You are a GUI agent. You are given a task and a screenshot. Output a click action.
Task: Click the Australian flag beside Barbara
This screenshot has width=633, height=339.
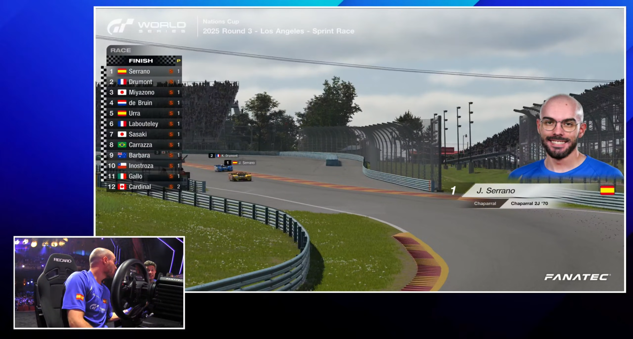click(122, 155)
